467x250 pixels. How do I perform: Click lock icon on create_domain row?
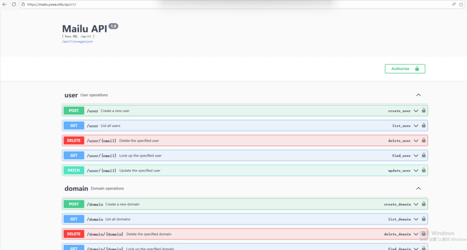424,204
